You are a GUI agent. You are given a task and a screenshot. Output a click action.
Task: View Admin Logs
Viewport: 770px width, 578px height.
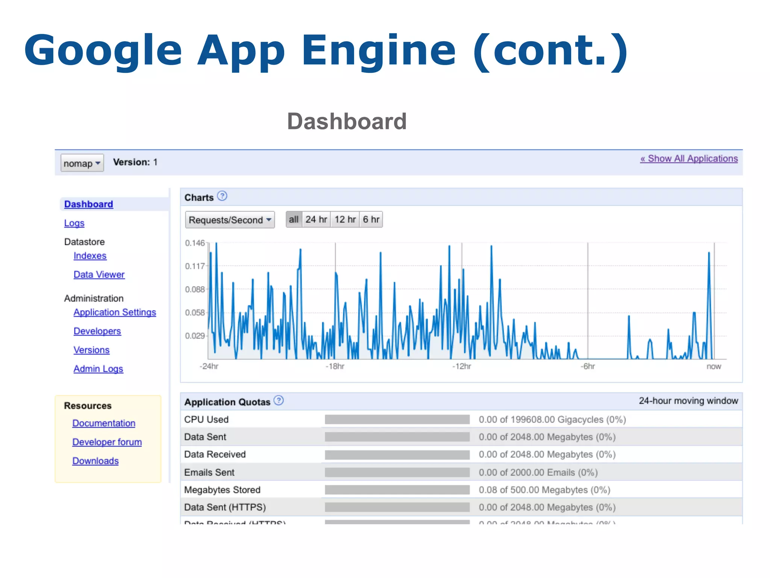pos(98,369)
